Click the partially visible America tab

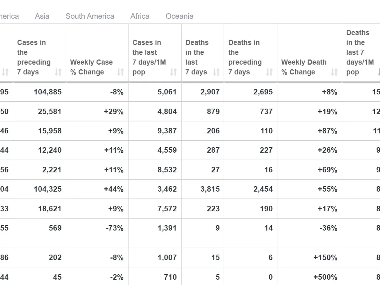pos(9,16)
